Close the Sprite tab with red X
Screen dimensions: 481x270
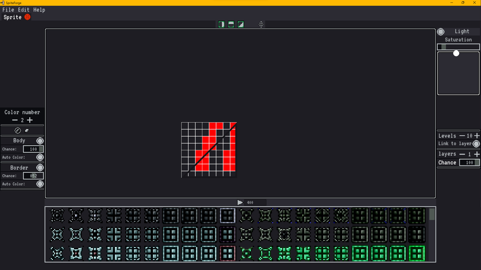(28, 17)
